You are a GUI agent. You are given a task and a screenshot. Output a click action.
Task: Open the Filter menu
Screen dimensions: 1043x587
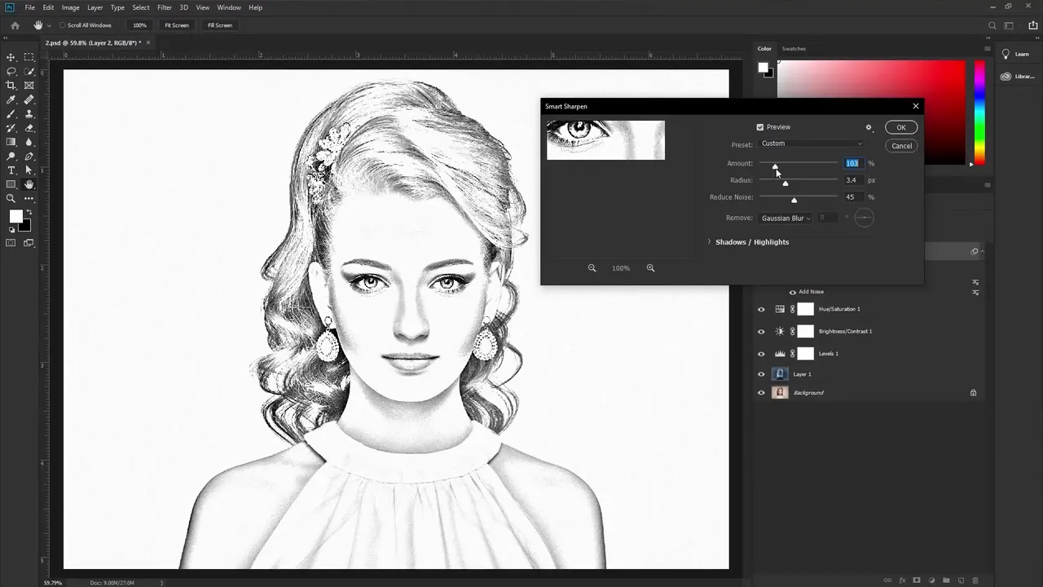coord(165,7)
